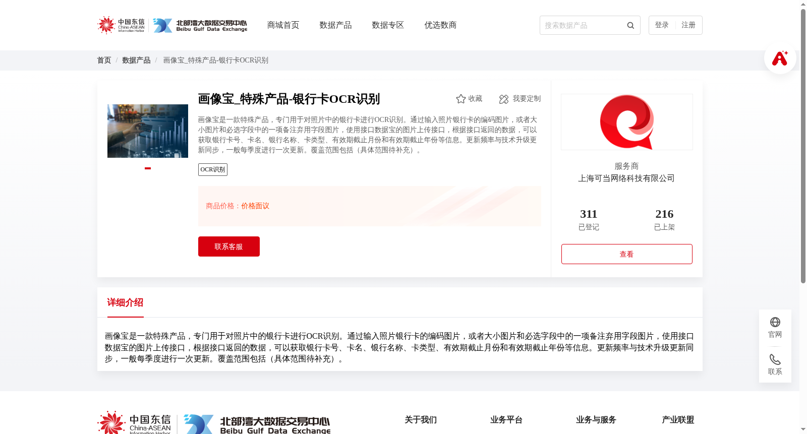Select the 详细介绍 tab
Screen dimensions: 807x434
[125, 302]
